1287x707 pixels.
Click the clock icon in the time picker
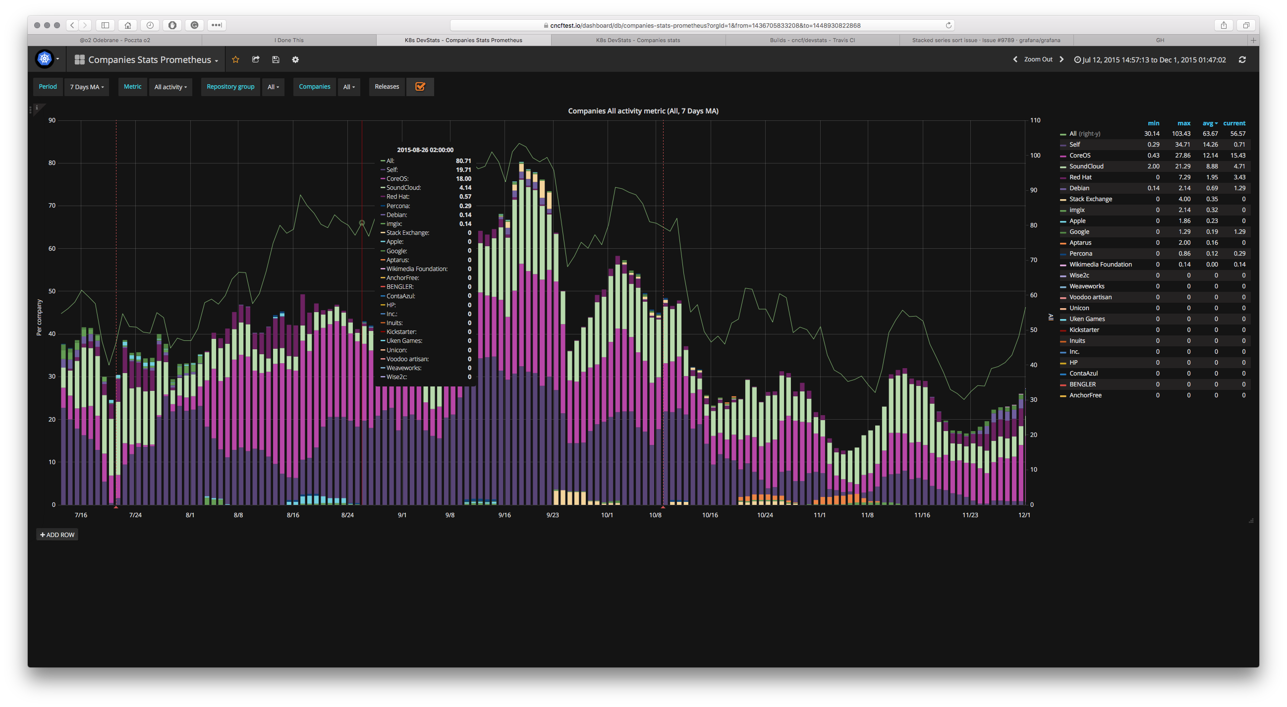point(1077,59)
